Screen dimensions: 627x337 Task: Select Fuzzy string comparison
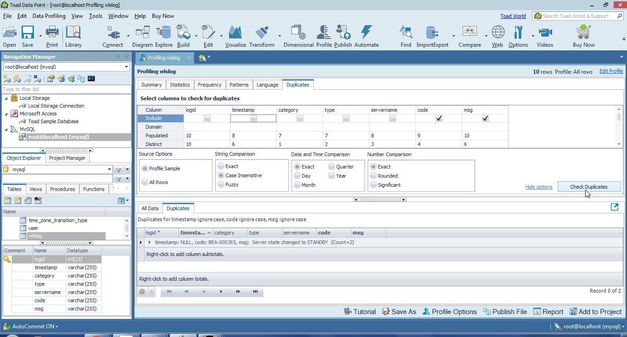pyautogui.click(x=221, y=185)
